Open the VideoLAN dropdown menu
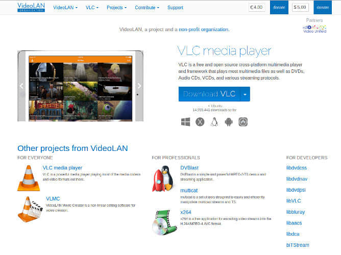Viewport: 341px width, 255px height. tap(65, 8)
